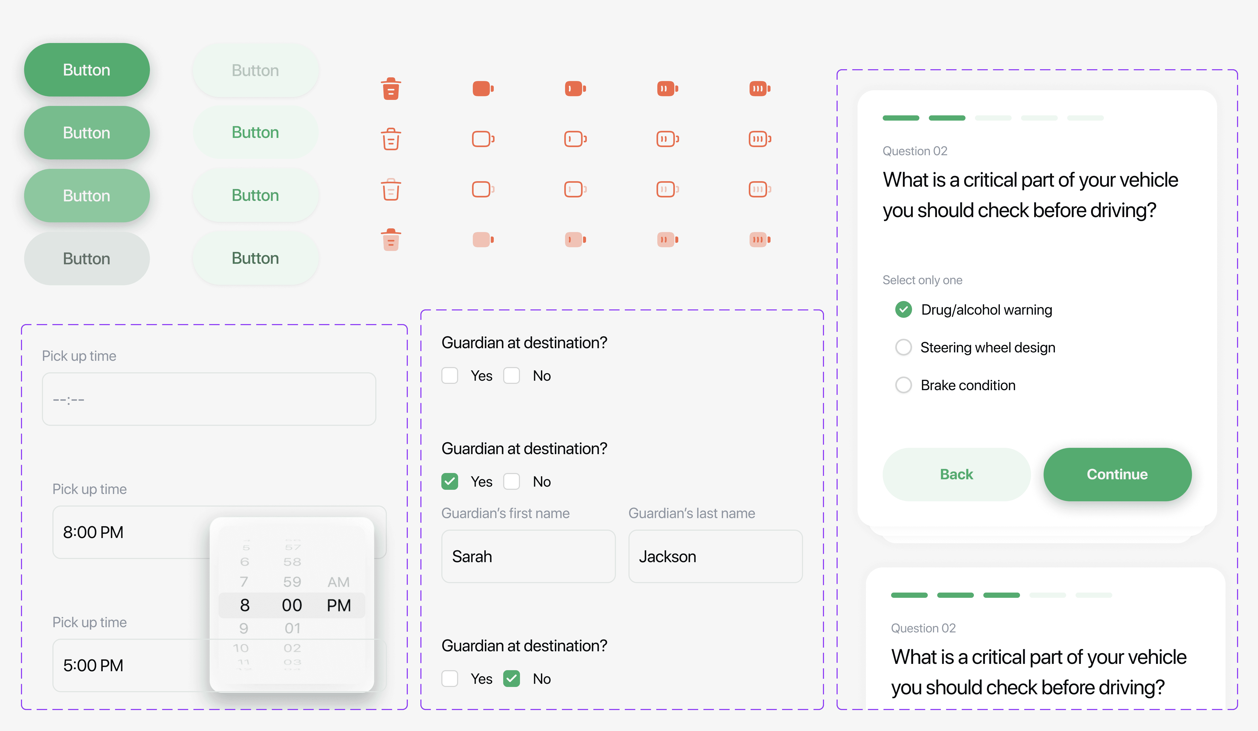Click the solid orange trash icon in top row
The image size is (1258, 731).
click(391, 89)
